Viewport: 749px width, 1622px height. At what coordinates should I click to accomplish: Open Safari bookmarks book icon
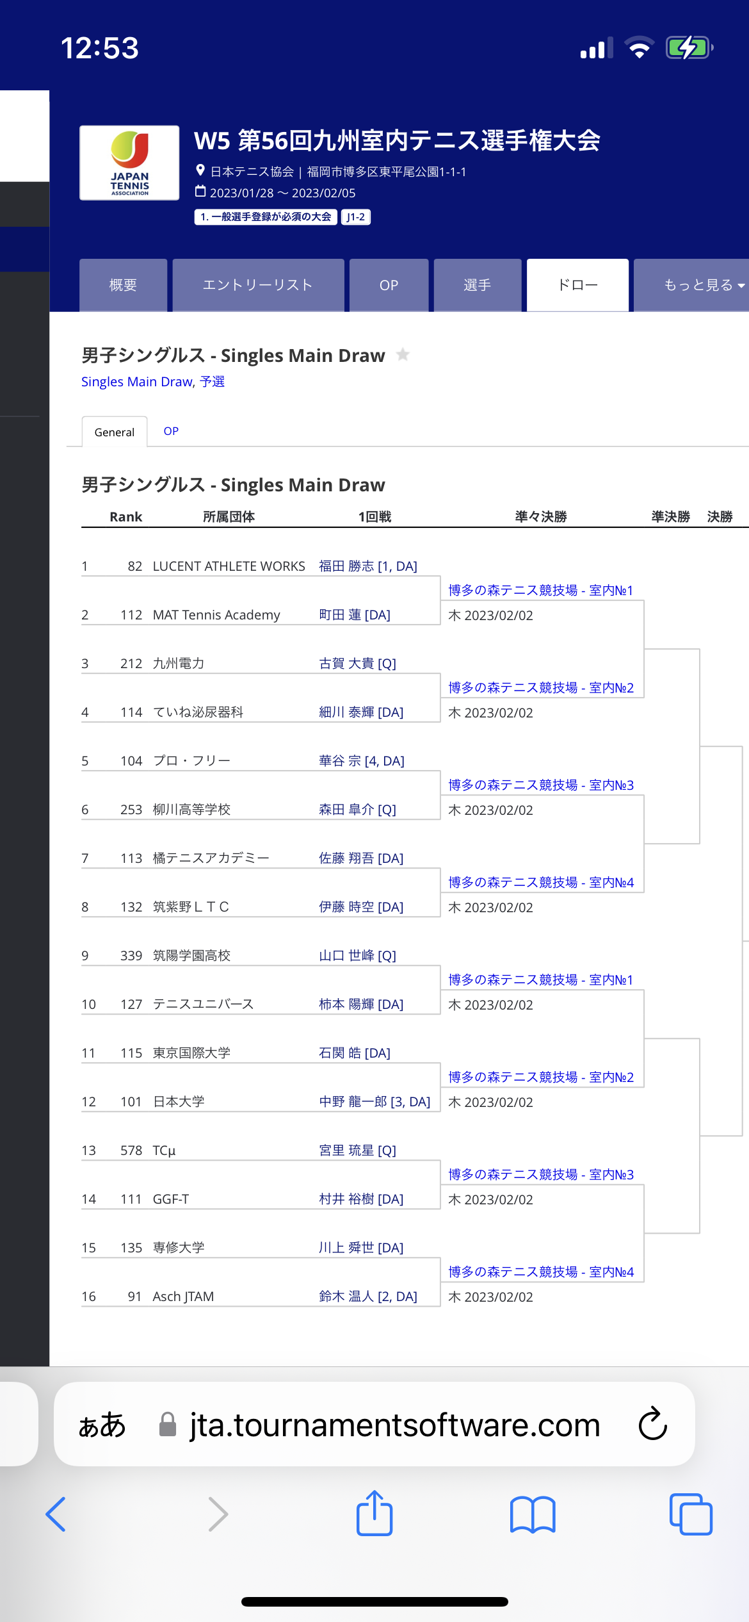coord(533,1515)
